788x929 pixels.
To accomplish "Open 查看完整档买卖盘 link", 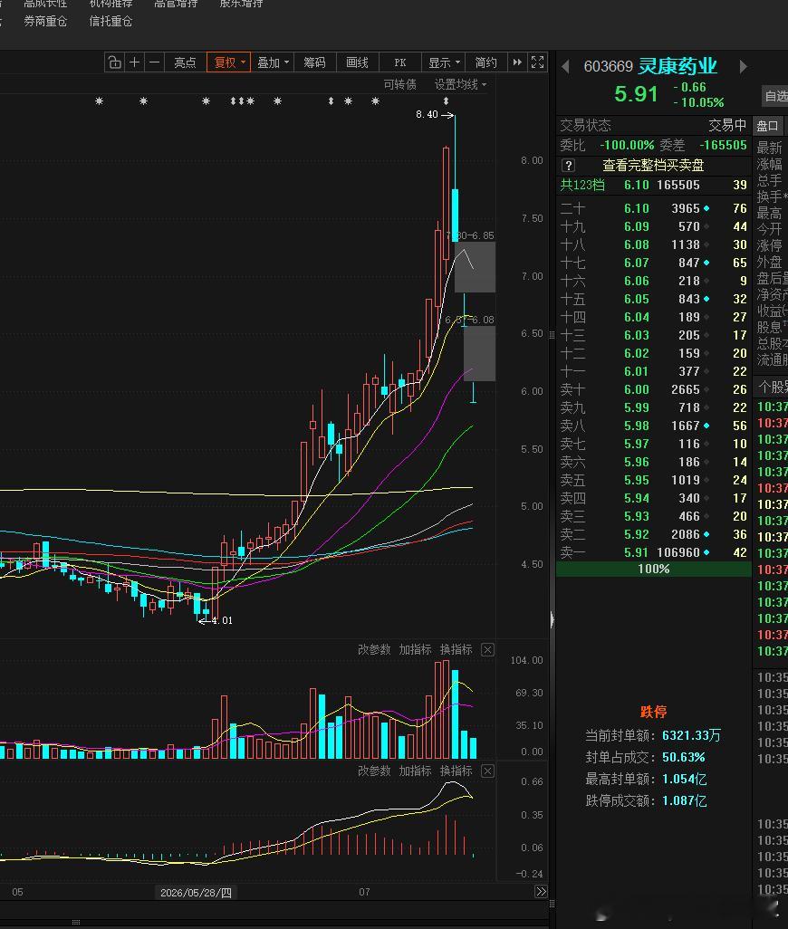I will pos(653,166).
